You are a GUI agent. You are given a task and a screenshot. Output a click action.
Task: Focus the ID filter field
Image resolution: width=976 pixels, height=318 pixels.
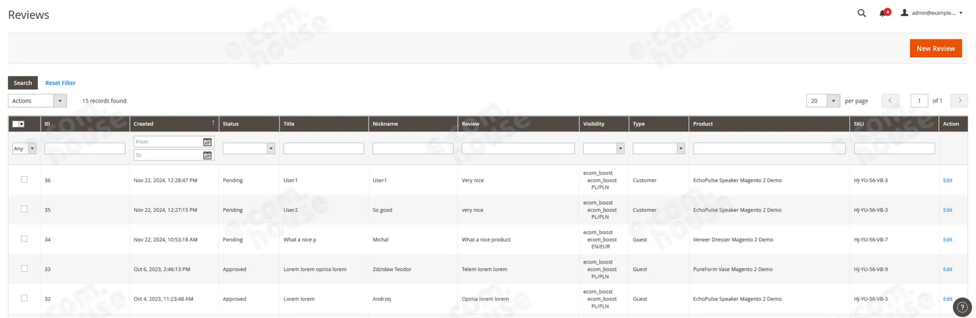tap(85, 149)
